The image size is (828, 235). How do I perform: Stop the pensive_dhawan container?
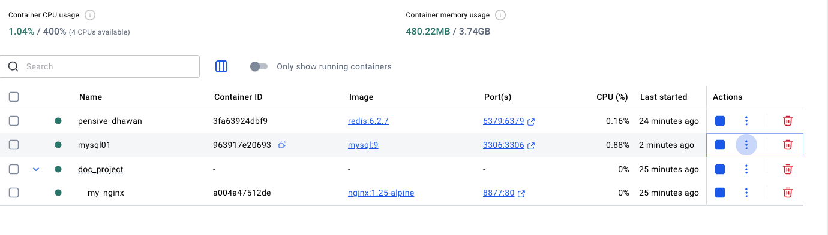point(720,121)
